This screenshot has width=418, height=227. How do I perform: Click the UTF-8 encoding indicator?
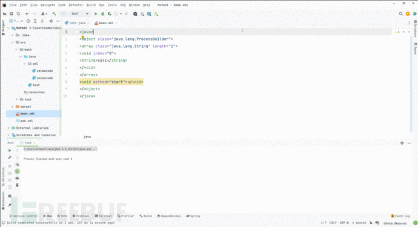pos(344,223)
